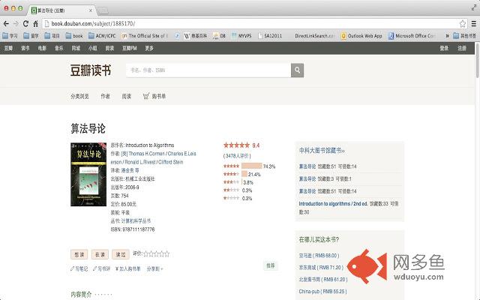The image size is (480, 300).
Task: Open The Official Site bookmark
Action: (145, 36)
